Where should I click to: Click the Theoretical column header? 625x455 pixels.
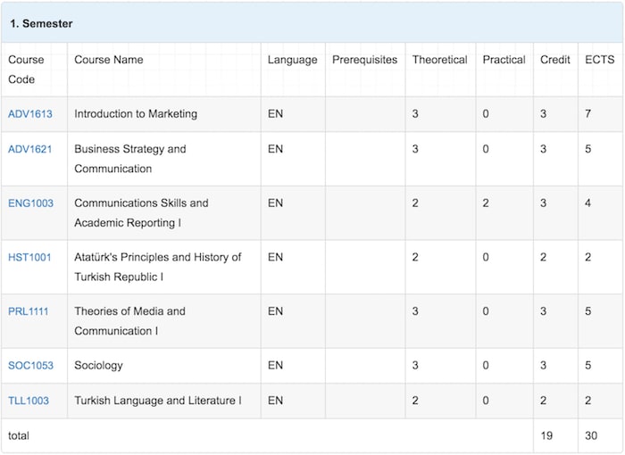439,60
